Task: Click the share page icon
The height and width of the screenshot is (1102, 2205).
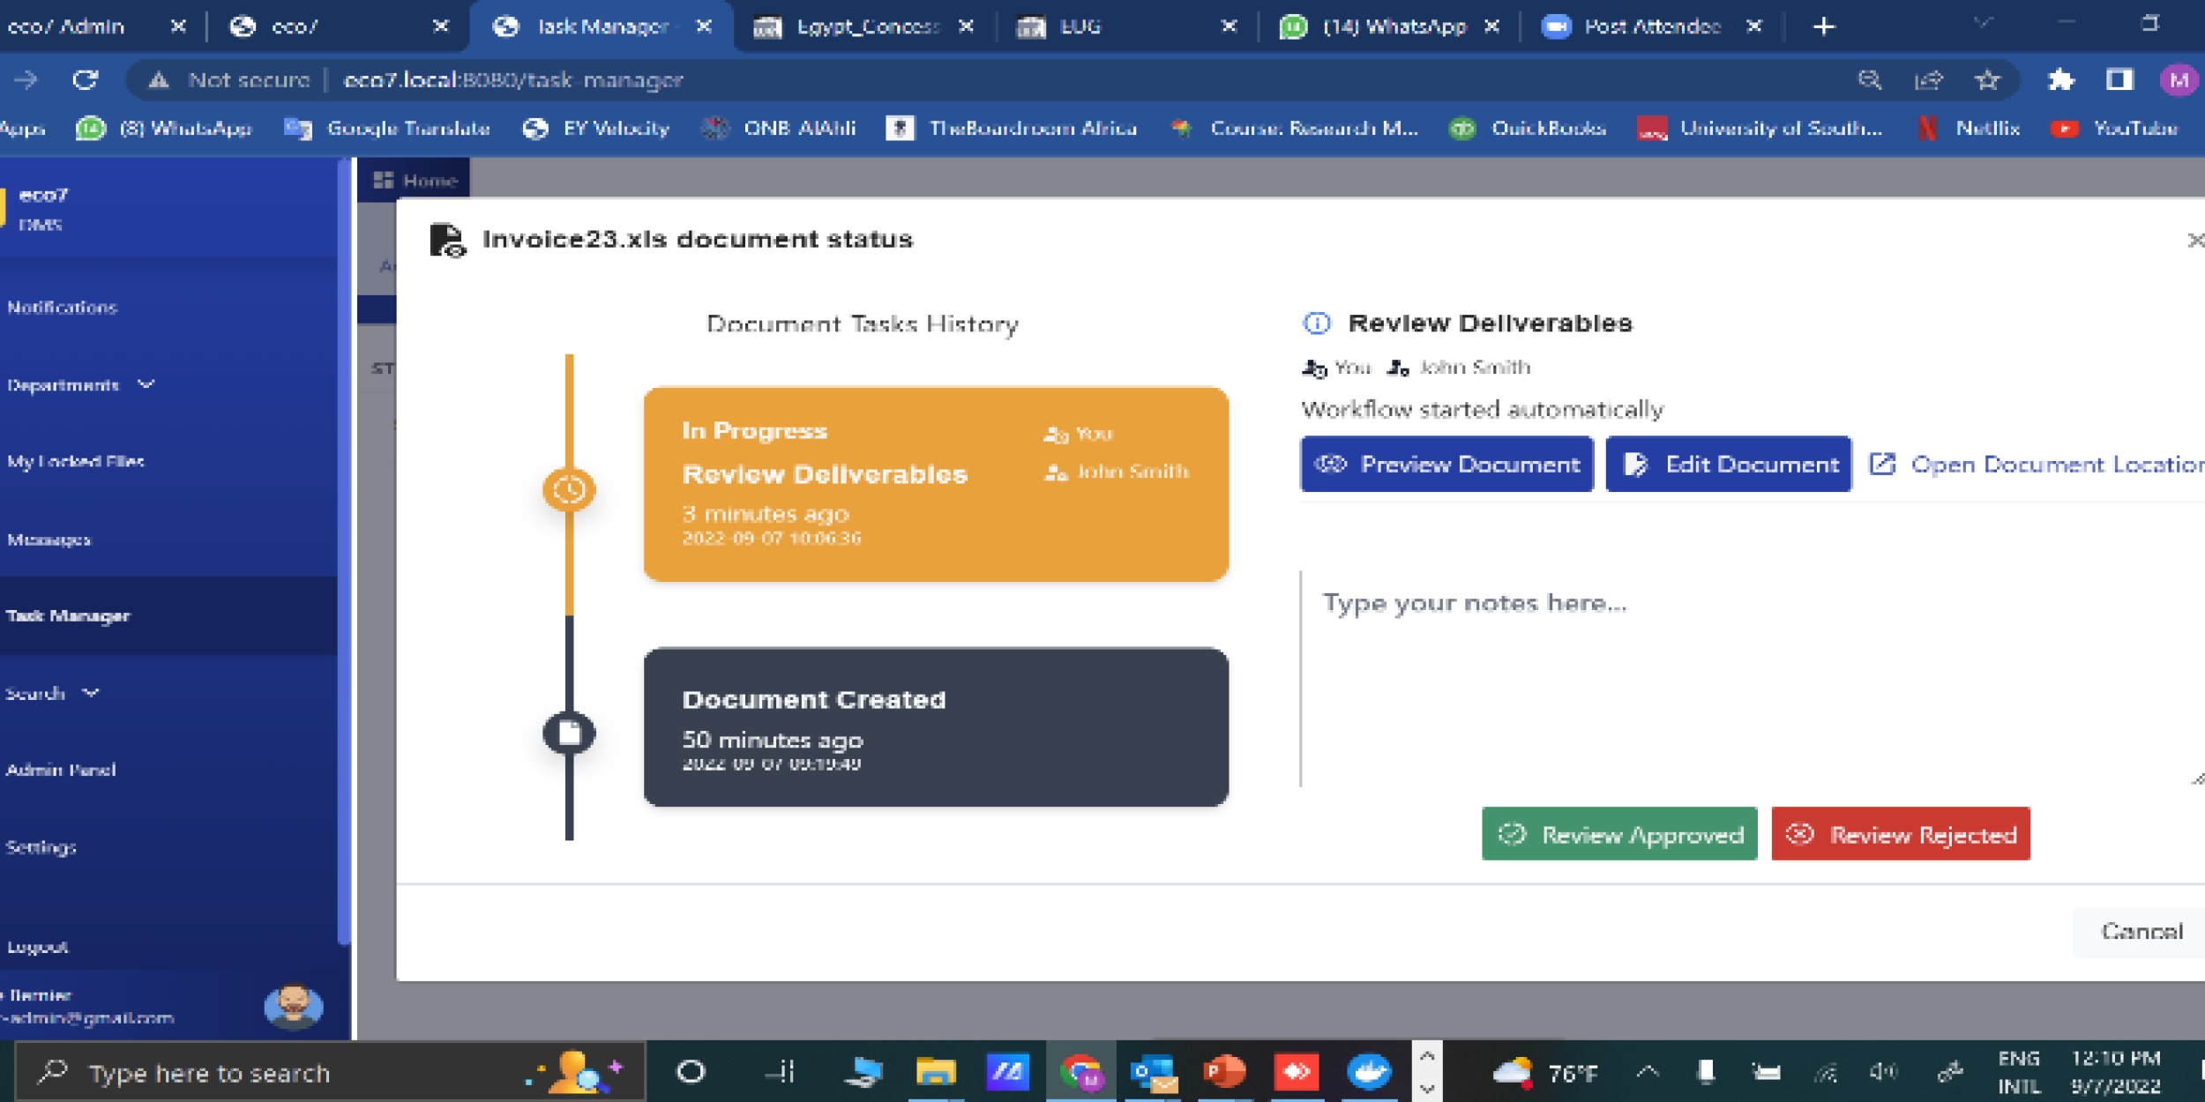Action: [1929, 80]
